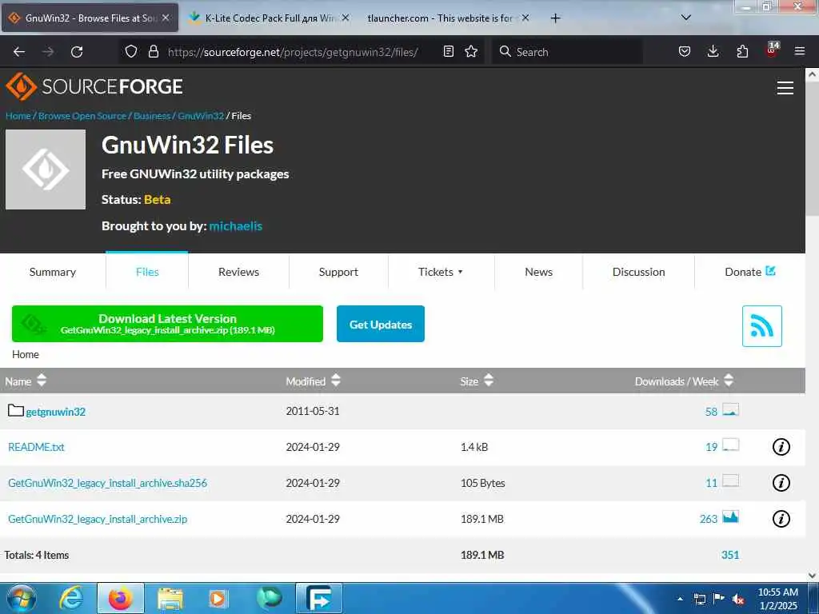Open the SourceForge hamburger menu

point(785,88)
